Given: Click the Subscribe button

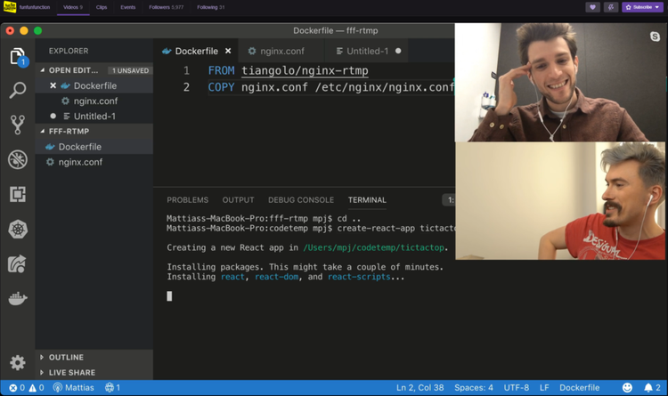Looking at the screenshot, I should click(x=642, y=7).
